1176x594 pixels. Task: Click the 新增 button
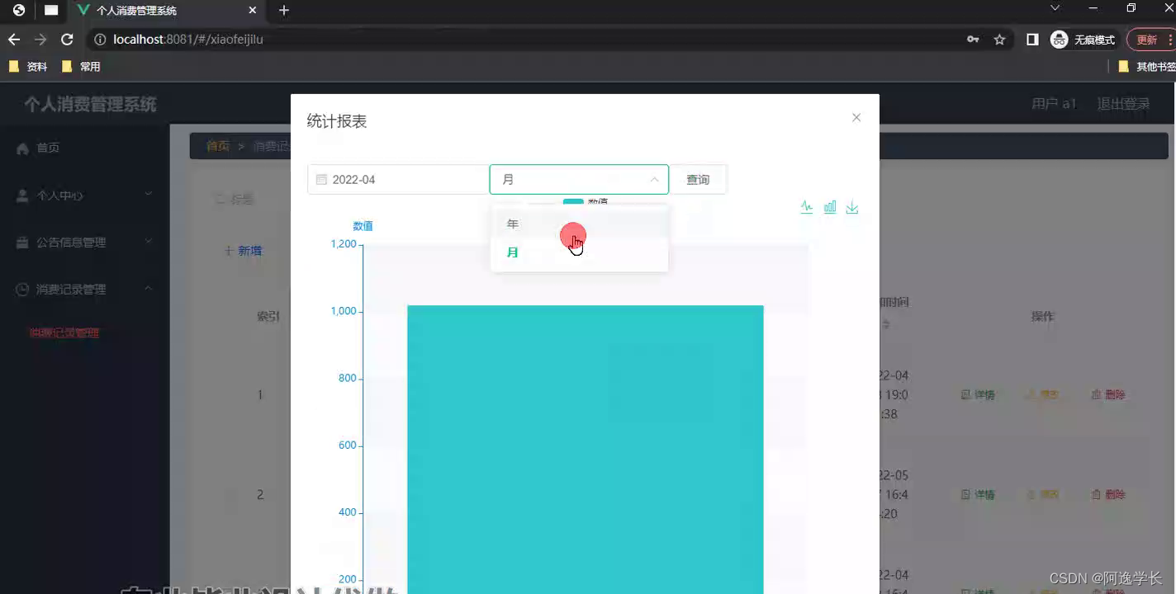click(244, 251)
